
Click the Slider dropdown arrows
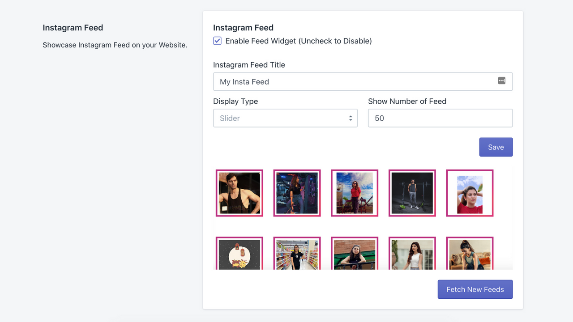pos(351,118)
